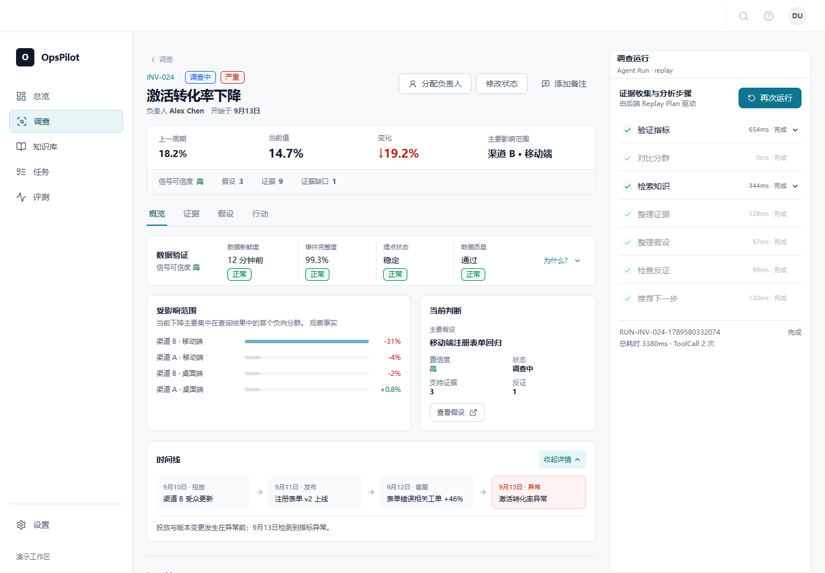This screenshot has height=573, width=825.
Task: Open 设置 in the sidebar
Action: (x=66, y=525)
